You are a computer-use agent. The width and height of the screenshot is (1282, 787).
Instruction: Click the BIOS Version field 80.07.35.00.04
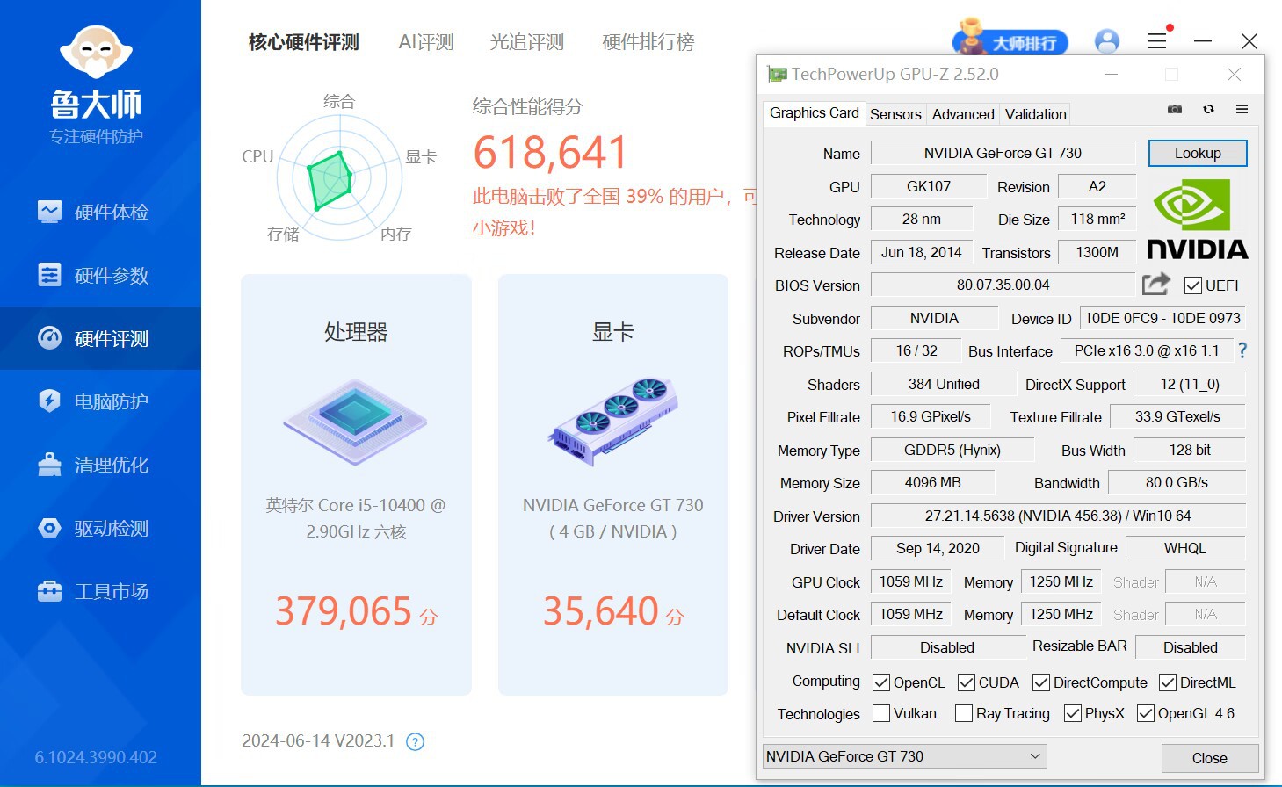1003,285
